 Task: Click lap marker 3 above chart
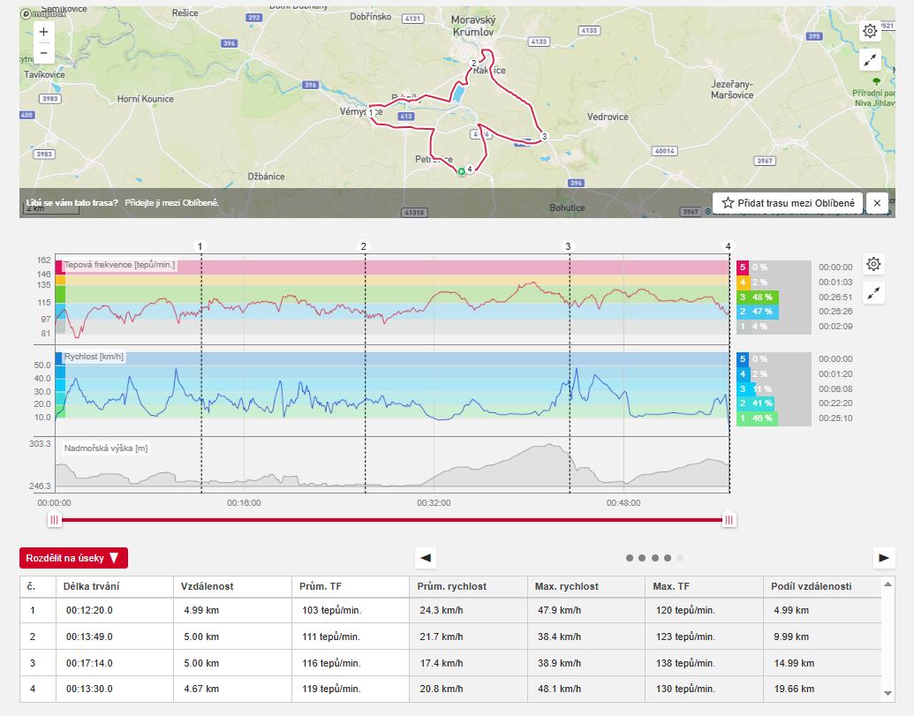point(569,246)
